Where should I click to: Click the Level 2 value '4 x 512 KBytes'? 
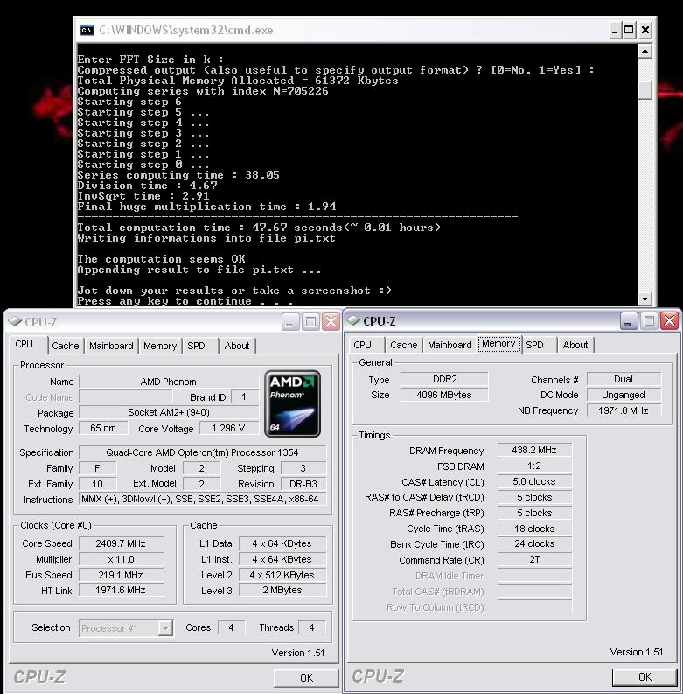(282, 575)
